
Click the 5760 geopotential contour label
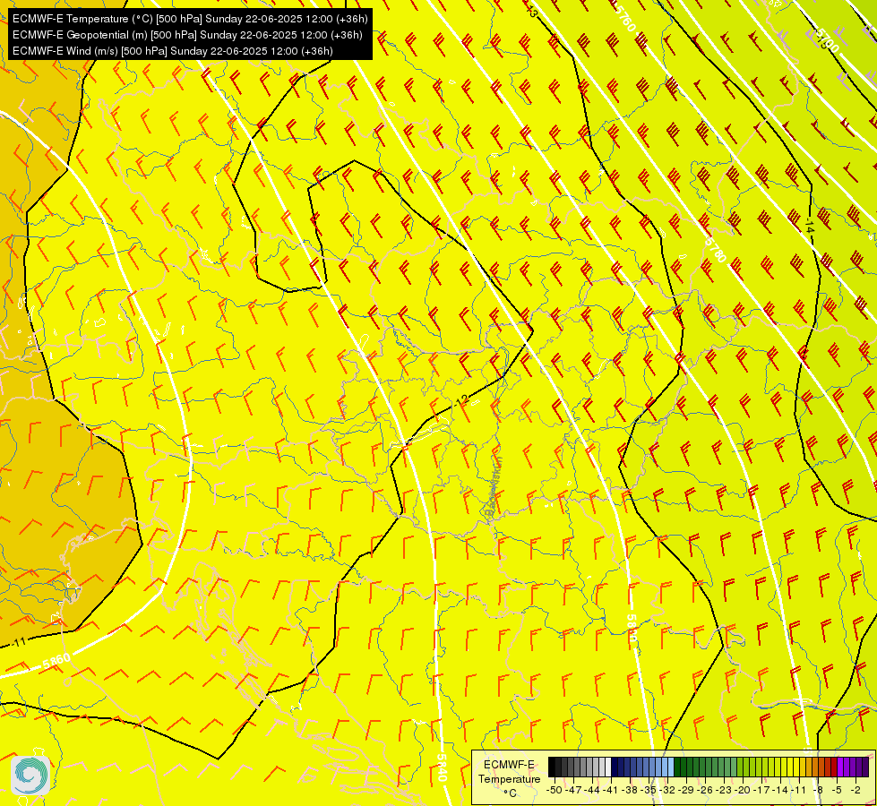point(625,19)
